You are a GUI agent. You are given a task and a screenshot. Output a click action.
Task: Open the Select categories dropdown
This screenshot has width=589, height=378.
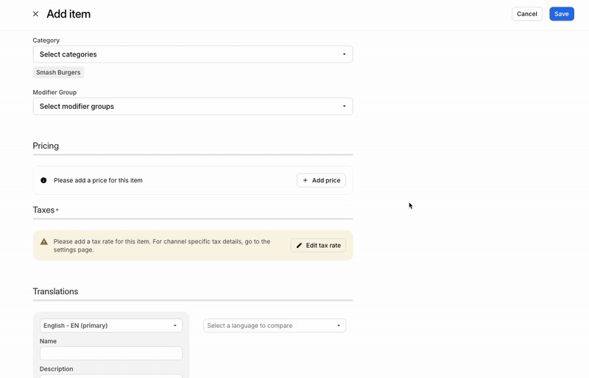193,54
